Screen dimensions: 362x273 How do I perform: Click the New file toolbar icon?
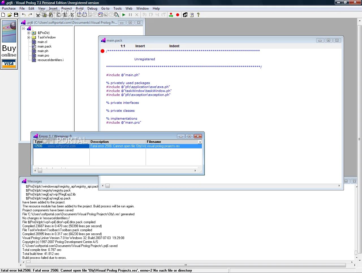click(3, 15)
